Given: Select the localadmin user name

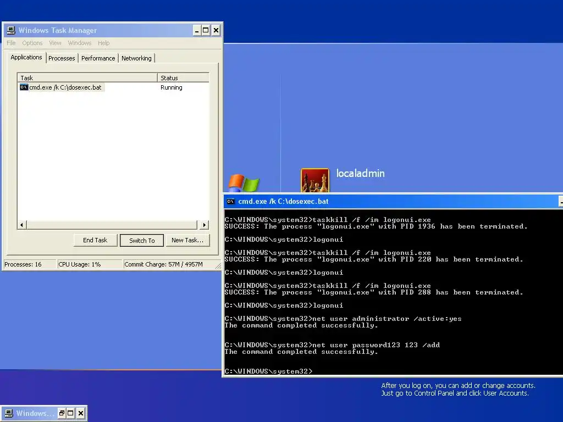Looking at the screenshot, I should click(360, 173).
